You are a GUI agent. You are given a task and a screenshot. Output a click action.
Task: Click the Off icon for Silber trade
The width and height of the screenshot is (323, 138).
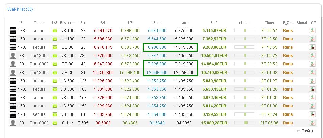pyautogui.click(x=312, y=123)
